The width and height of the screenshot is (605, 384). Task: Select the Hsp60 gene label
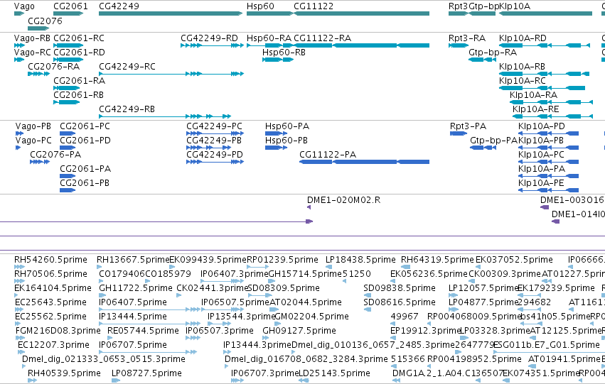(x=260, y=6)
